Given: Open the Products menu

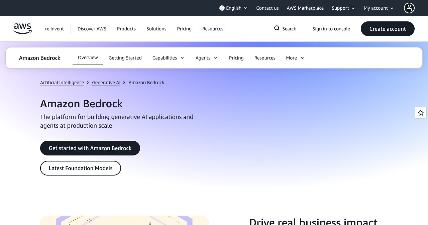Looking at the screenshot, I should (x=126, y=29).
